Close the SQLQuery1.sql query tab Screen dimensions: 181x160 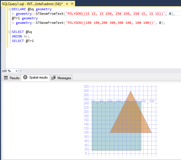tap(72, 4)
